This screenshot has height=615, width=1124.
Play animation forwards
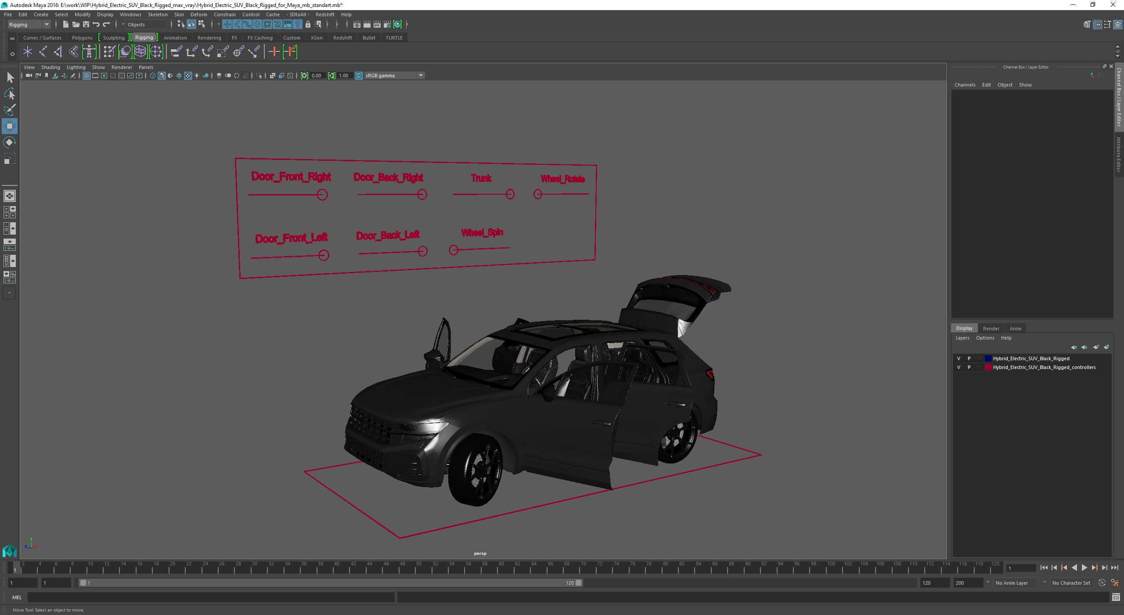click(x=1084, y=568)
